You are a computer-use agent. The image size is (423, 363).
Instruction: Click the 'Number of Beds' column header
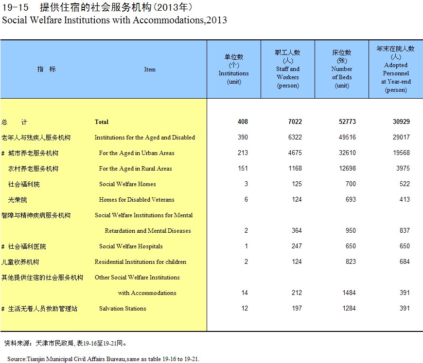click(342, 69)
